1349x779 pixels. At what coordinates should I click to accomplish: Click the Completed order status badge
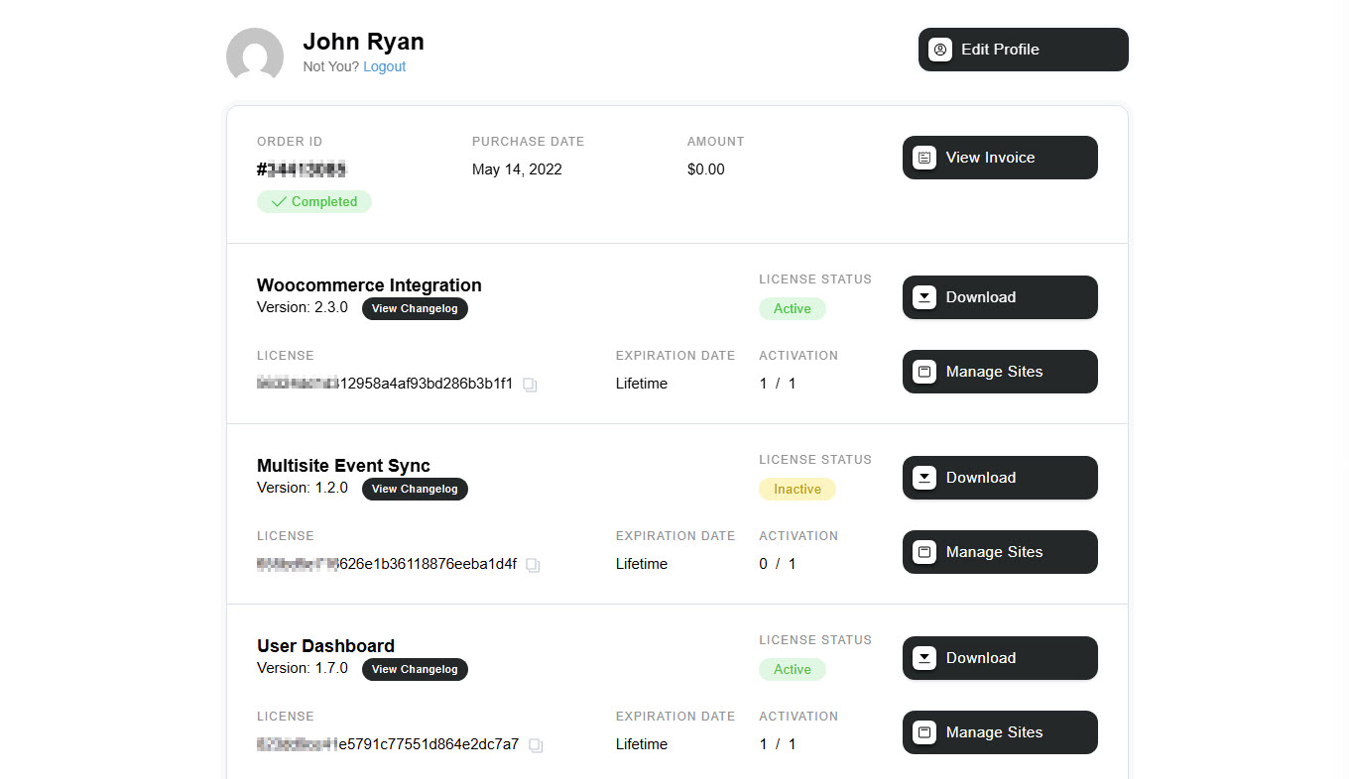click(314, 202)
